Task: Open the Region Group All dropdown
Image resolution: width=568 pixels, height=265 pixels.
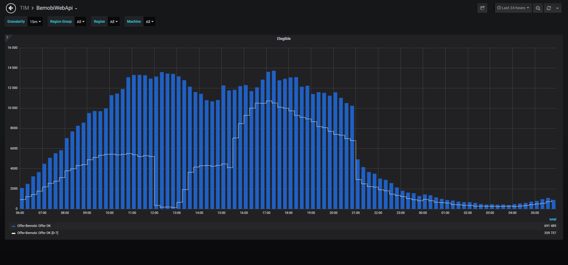Action: click(x=80, y=22)
